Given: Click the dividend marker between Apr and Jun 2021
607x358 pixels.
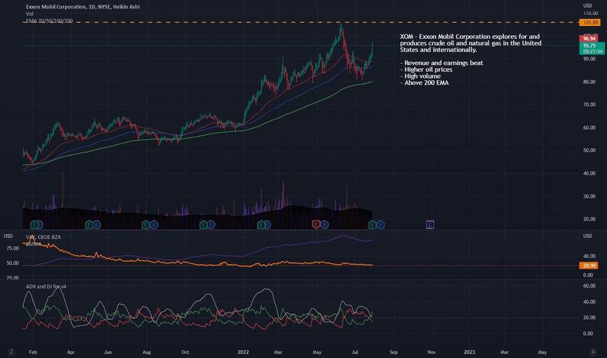Looking at the screenshot, I should [97, 225].
